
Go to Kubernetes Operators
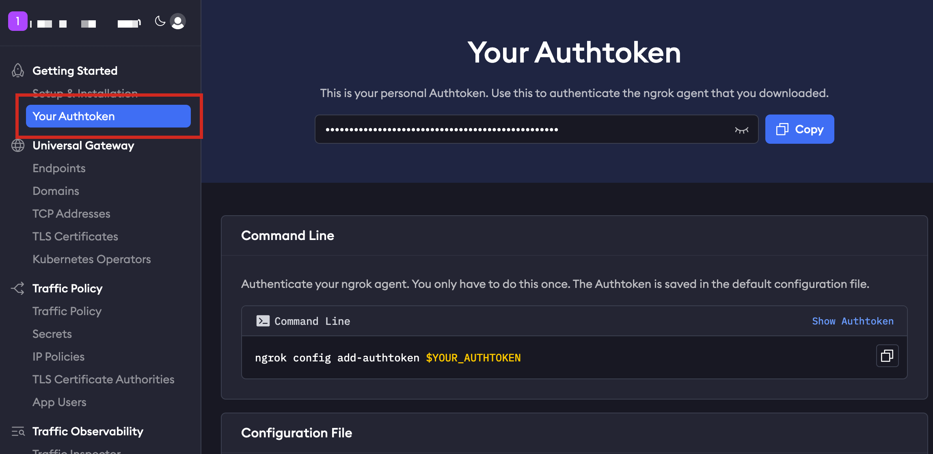click(x=91, y=259)
